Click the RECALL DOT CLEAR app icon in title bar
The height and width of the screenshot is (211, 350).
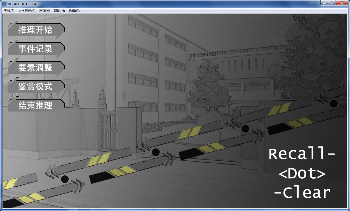[4, 4]
